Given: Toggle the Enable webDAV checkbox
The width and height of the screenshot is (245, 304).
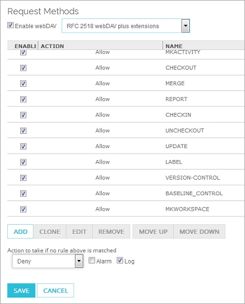Looking at the screenshot, I should [10, 26].
